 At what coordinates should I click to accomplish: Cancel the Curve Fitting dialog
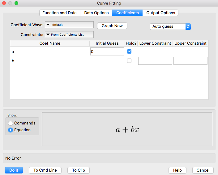pyautogui.click(x=203, y=170)
